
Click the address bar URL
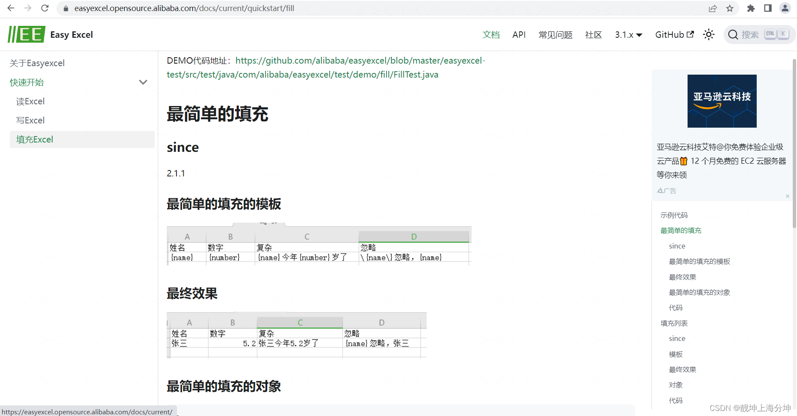184,8
